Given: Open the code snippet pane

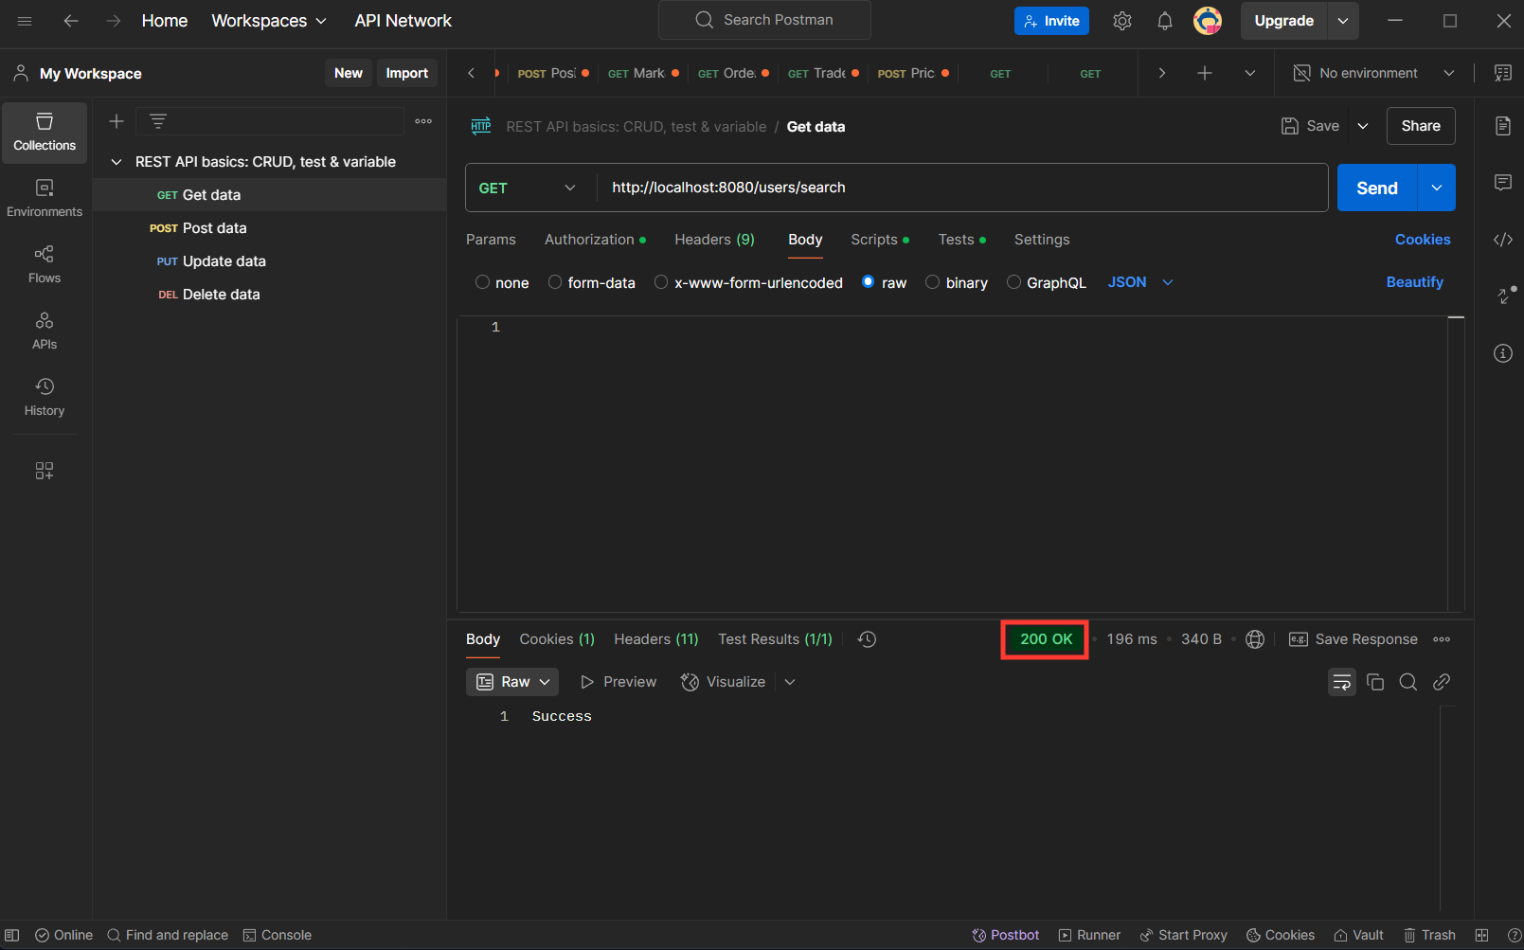Looking at the screenshot, I should (x=1503, y=240).
